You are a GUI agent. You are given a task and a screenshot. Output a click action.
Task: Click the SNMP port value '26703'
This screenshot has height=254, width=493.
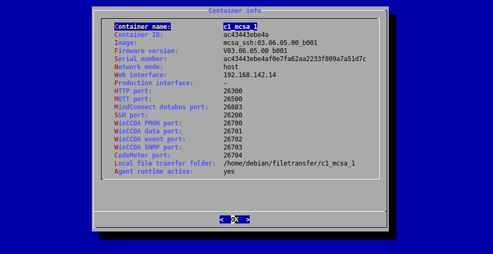[x=233, y=147]
